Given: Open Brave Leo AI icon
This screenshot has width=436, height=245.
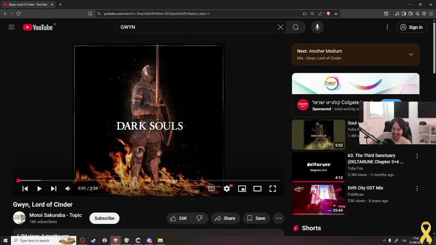Looking at the screenshot, I should click(x=417, y=14).
